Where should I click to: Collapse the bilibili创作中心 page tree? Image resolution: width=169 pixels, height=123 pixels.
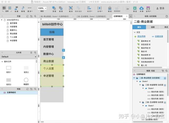2,20
